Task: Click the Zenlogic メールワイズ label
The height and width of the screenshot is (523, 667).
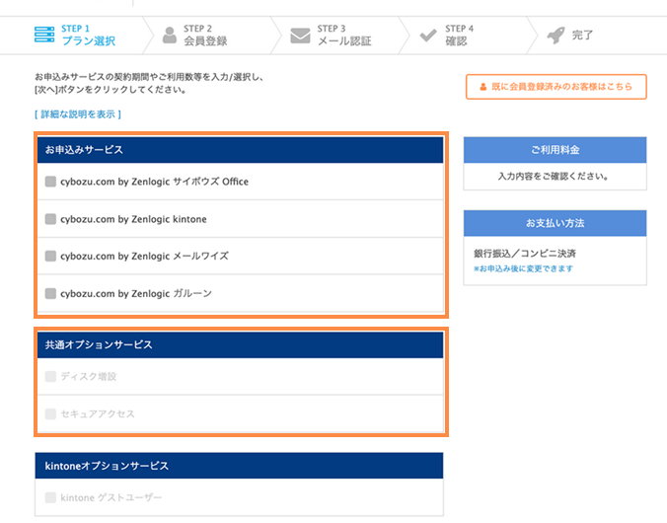Action: [144, 257]
